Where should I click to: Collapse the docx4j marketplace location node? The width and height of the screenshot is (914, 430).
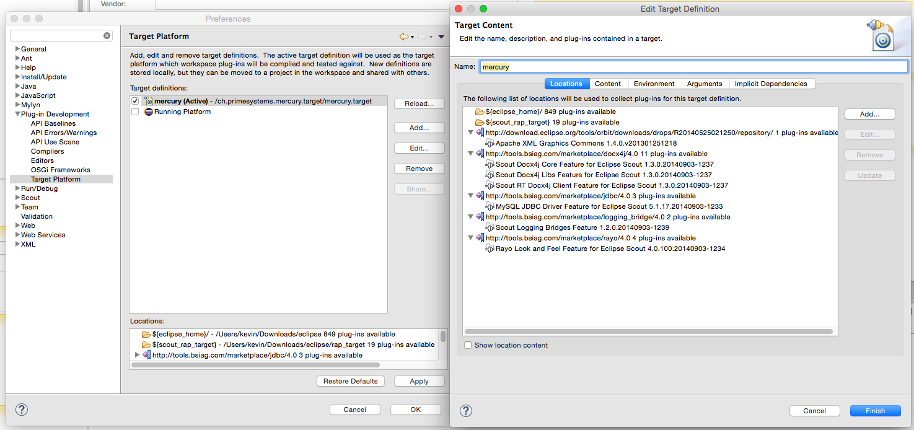470,154
